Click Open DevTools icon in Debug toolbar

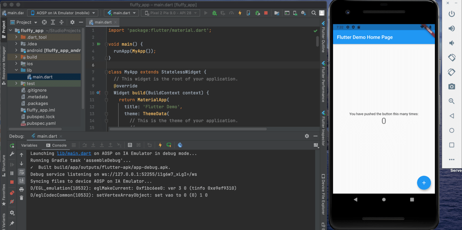coord(180,145)
